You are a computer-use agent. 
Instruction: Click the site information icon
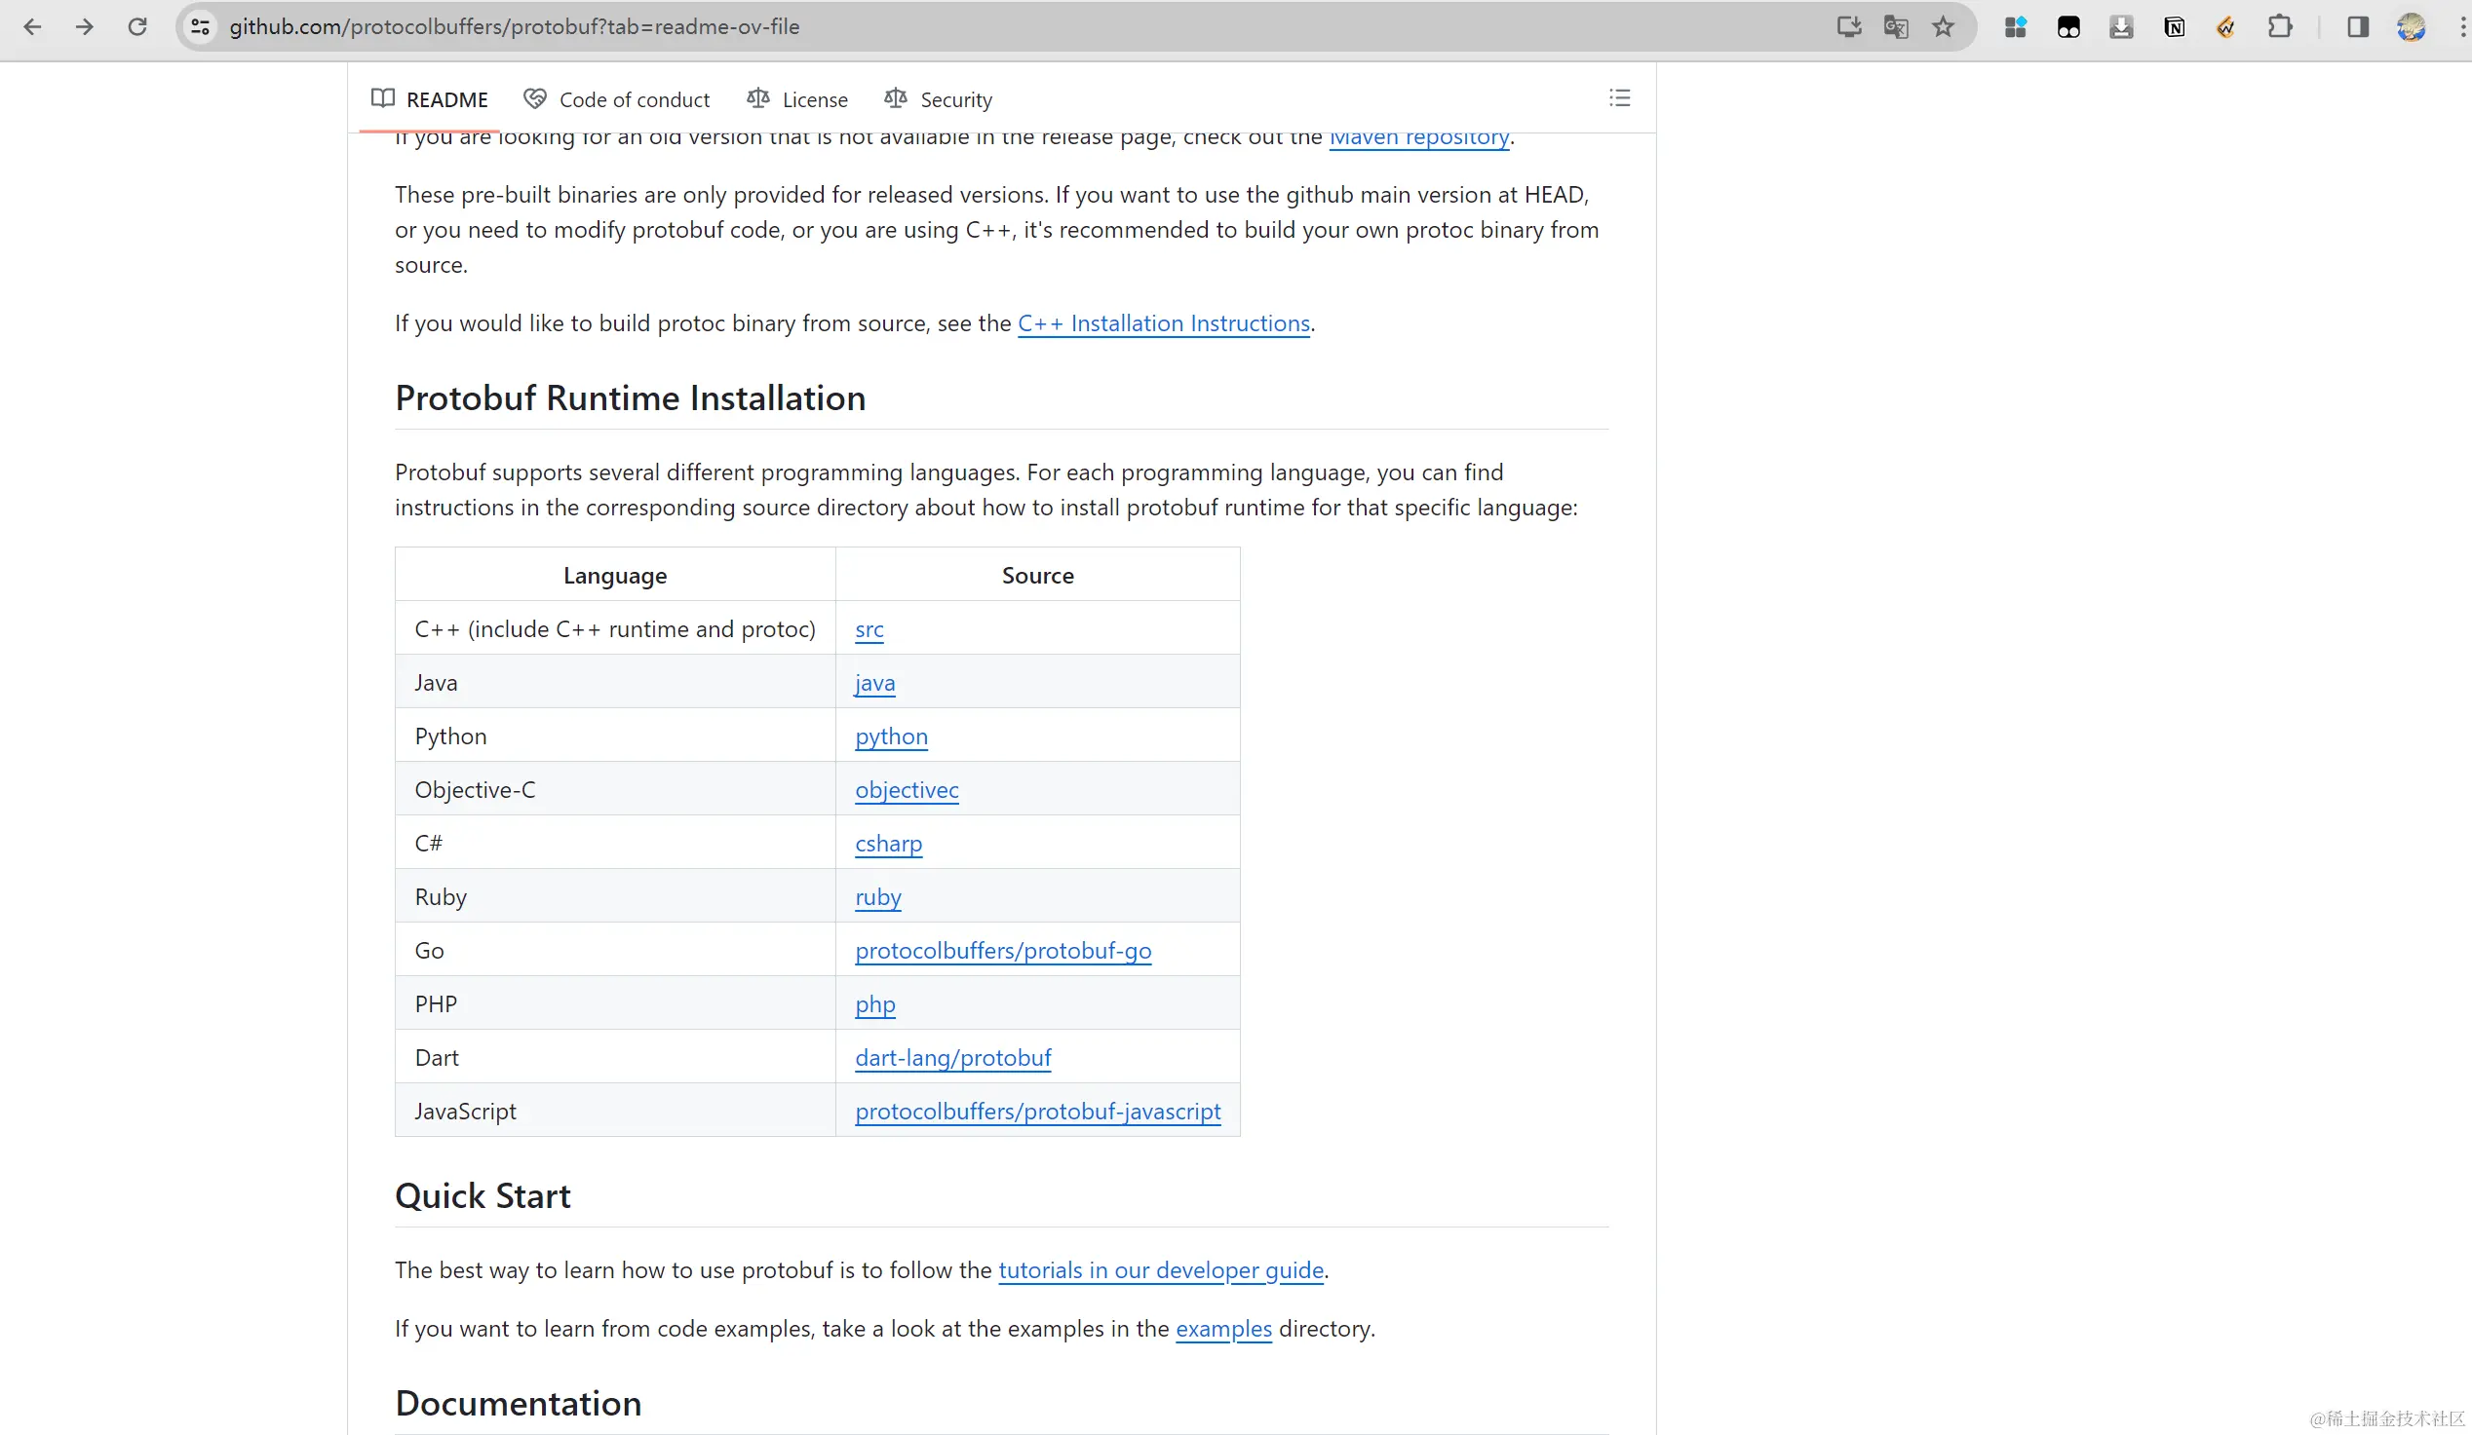pyautogui.click(x=200, y=26)
